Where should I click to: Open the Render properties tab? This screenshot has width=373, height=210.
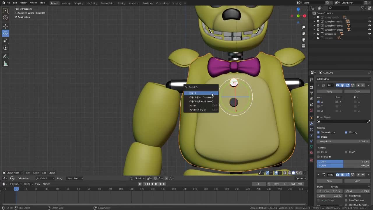pos(311,87)
